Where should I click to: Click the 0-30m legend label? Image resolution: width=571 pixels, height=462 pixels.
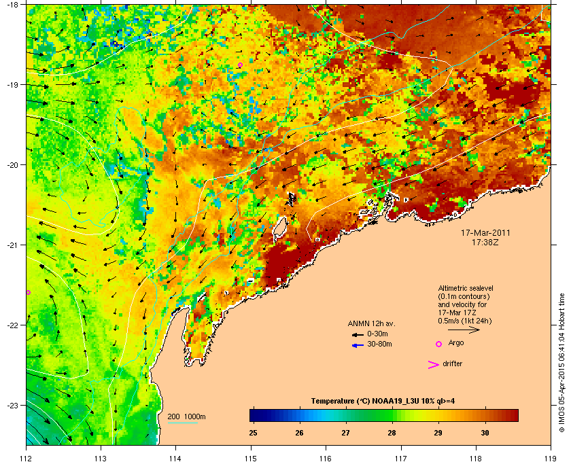[x=378, y=334]
